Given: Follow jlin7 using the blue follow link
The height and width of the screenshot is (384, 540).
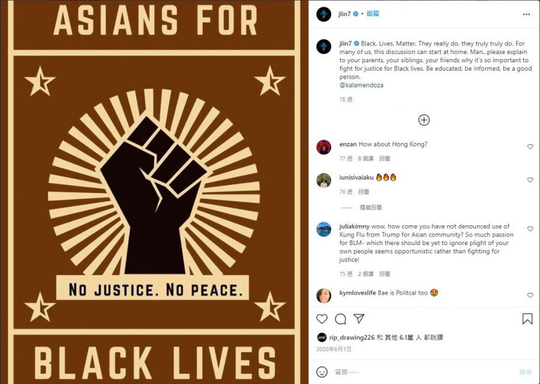Looking at the screenshot, I should (x=373, y=14).
